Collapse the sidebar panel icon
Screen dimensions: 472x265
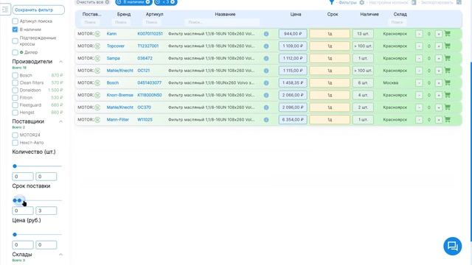[x=5, y=10]
